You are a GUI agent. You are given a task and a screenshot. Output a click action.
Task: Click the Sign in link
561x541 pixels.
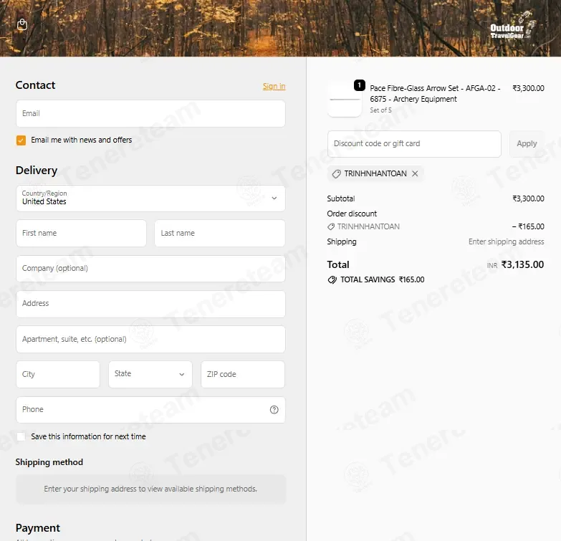tap(274, 86)
